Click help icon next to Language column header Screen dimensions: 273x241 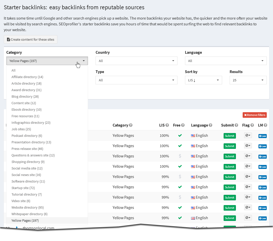click(x=211, y=125)
